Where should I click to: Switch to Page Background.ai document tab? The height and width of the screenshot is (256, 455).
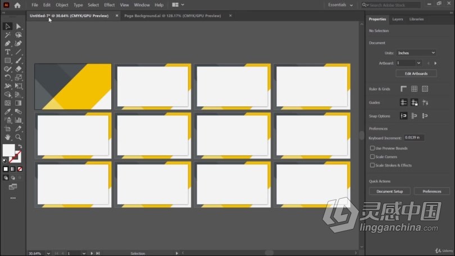(x=172, y=16)
